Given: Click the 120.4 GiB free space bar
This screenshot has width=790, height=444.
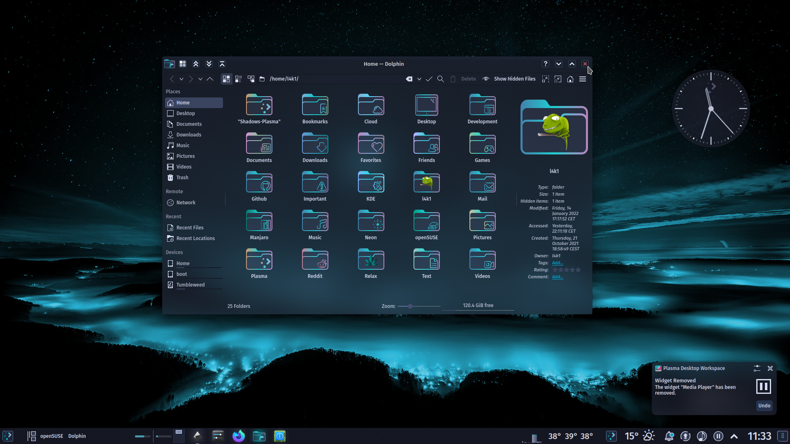Looking at the screenshot, I should pyautogui.click(x=478, y=306).
